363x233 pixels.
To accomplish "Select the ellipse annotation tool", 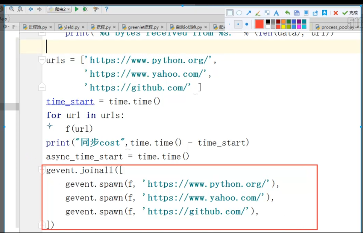I will tap(239, 13).
